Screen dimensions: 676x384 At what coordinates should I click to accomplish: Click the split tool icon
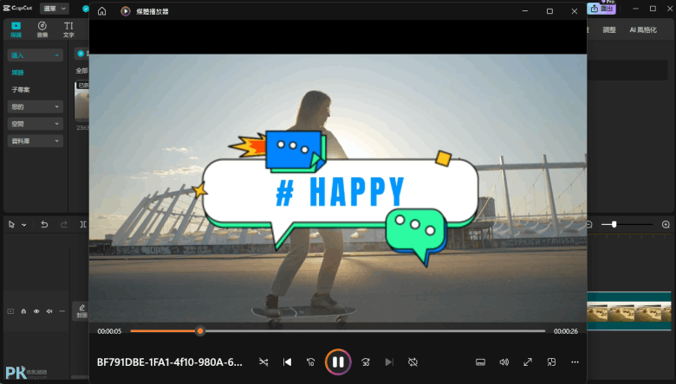[83, 225]
